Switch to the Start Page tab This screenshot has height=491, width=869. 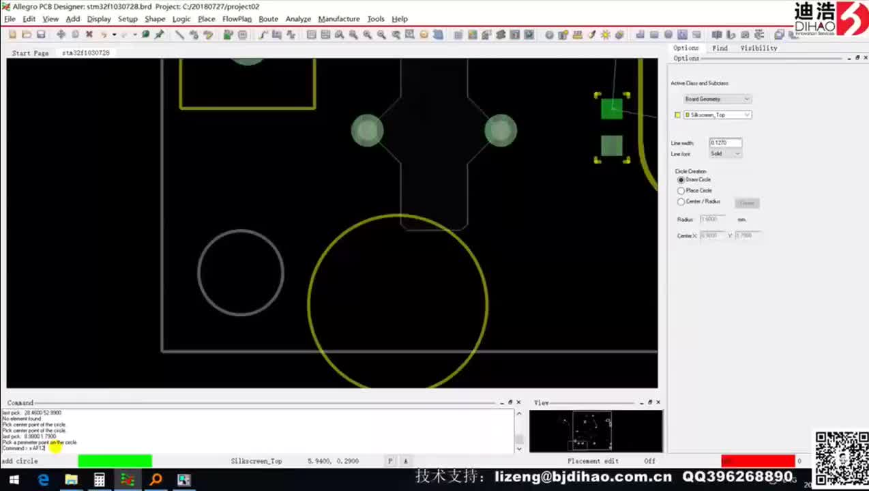point(30,53)
